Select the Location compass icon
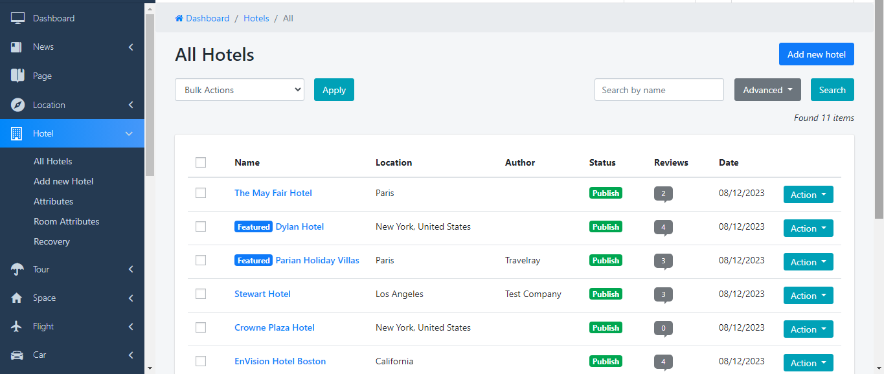 (17, 104)
